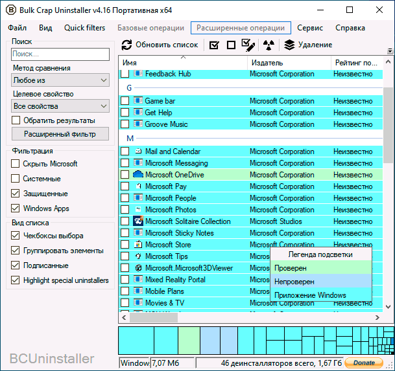The image size is (395, 371).
Task: Click the Удаление button label
Action: [315, 45]
